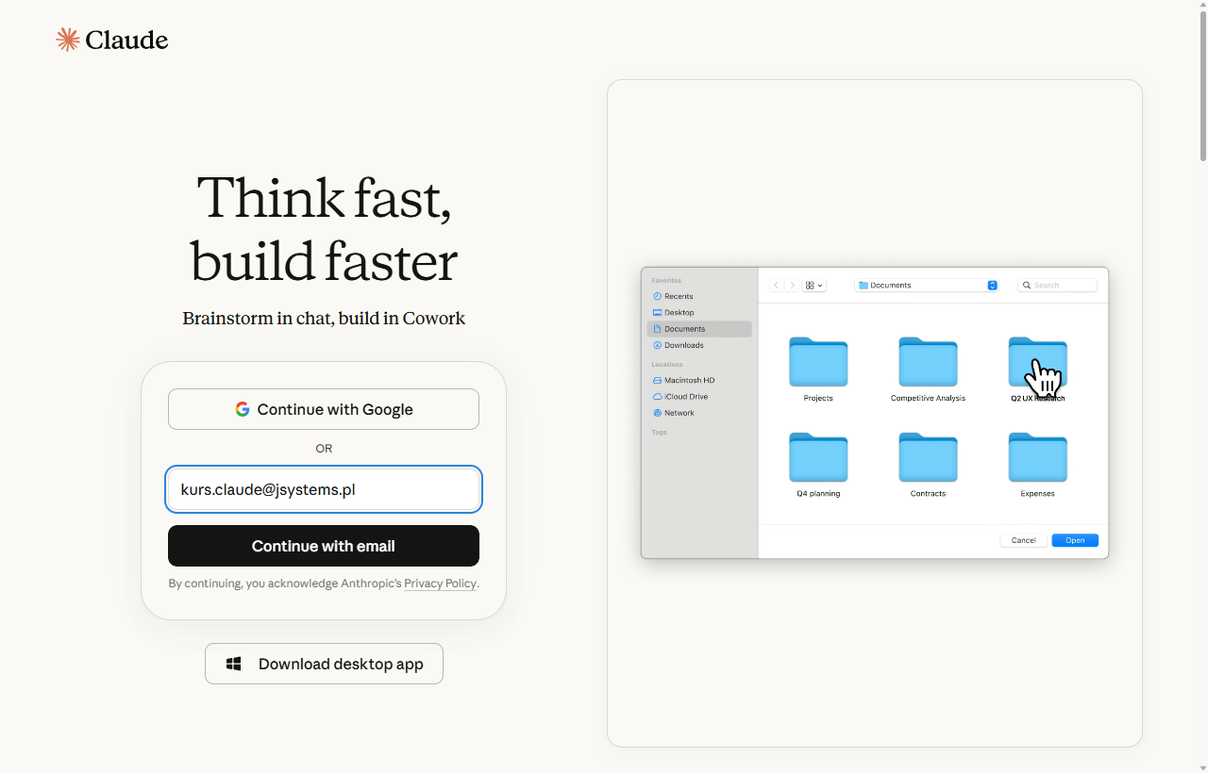Click the email address input field
Viewport: 1208px width, 773px height.
[324, 489]
